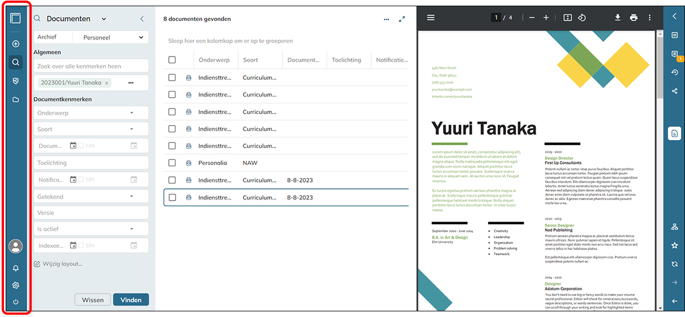Click the application logo at top of left sidebar
This screenshot has height=317, width=685.
(x=15, y=18)
